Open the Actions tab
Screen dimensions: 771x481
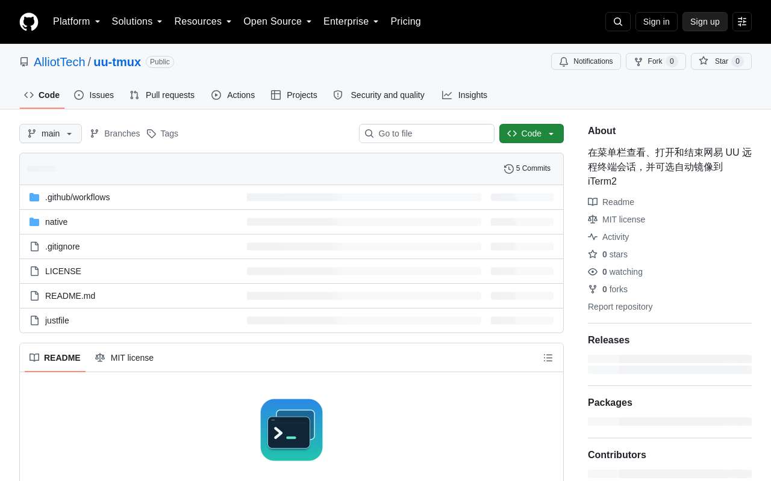[233, 95]
